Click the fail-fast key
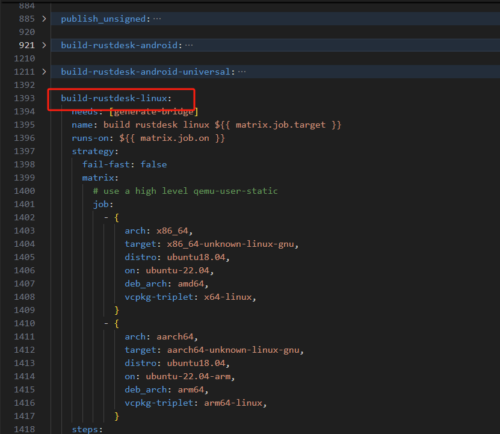This screenshot has height=434, width=500. pyautogui.click(x=106, y=165)
